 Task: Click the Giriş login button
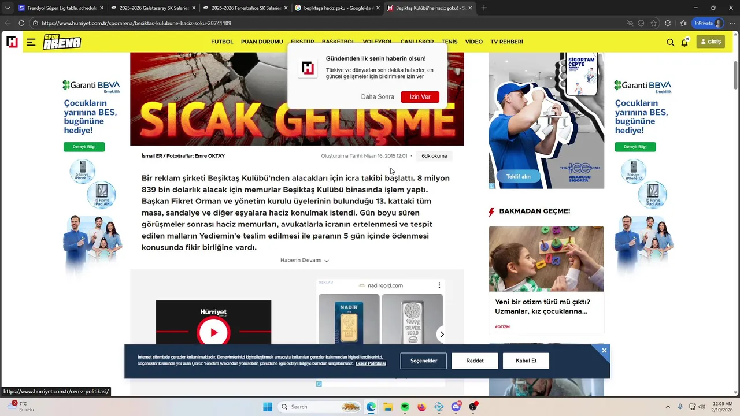pos(711,42)
